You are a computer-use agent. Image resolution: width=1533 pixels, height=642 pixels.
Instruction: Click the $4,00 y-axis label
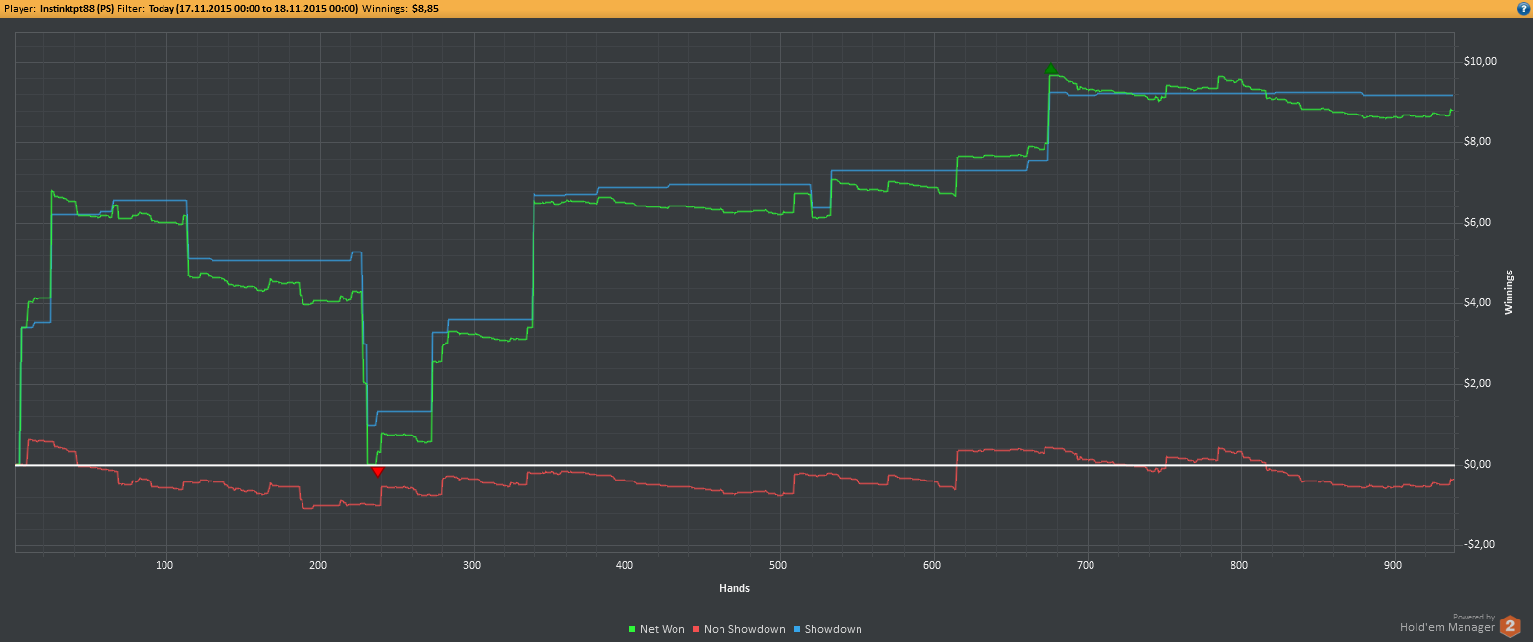(1478, 302)
